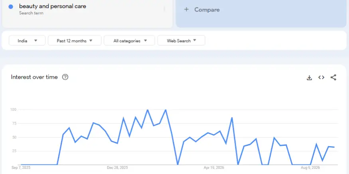Click the blue dot of the search term

(x=11, y=7)
